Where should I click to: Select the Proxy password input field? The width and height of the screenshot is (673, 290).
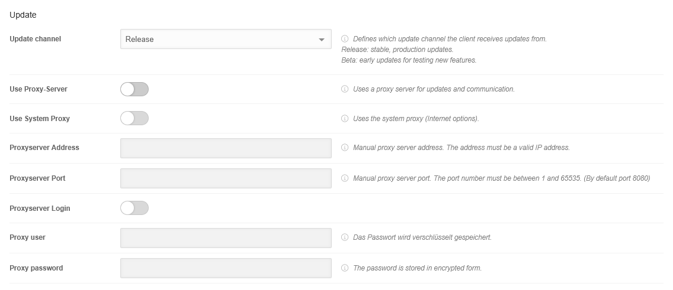pos(226,268)
